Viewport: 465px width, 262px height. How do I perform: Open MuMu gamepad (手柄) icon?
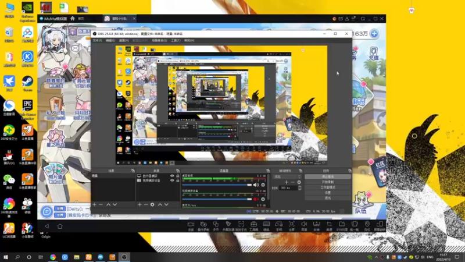[x=279, y=226]
